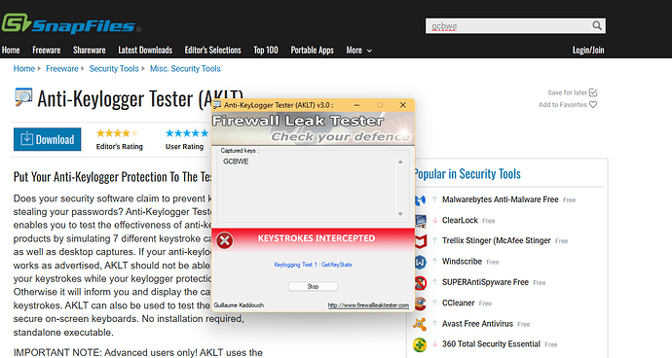Minimize the AKLT window
672x358 pixels.
point(356,105)
